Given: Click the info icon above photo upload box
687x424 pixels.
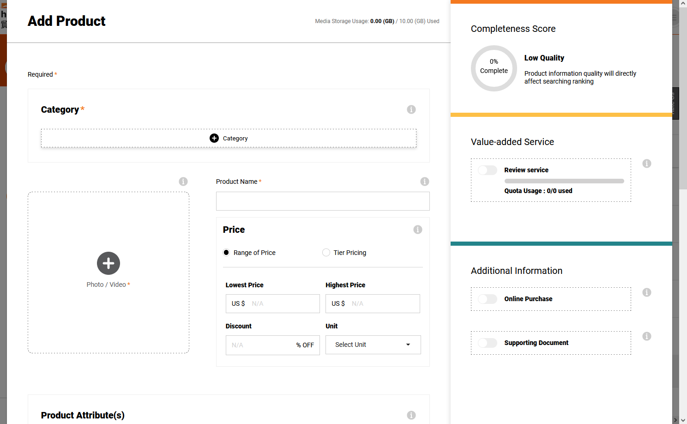Looking at the screenshot, I should point(183,182).
